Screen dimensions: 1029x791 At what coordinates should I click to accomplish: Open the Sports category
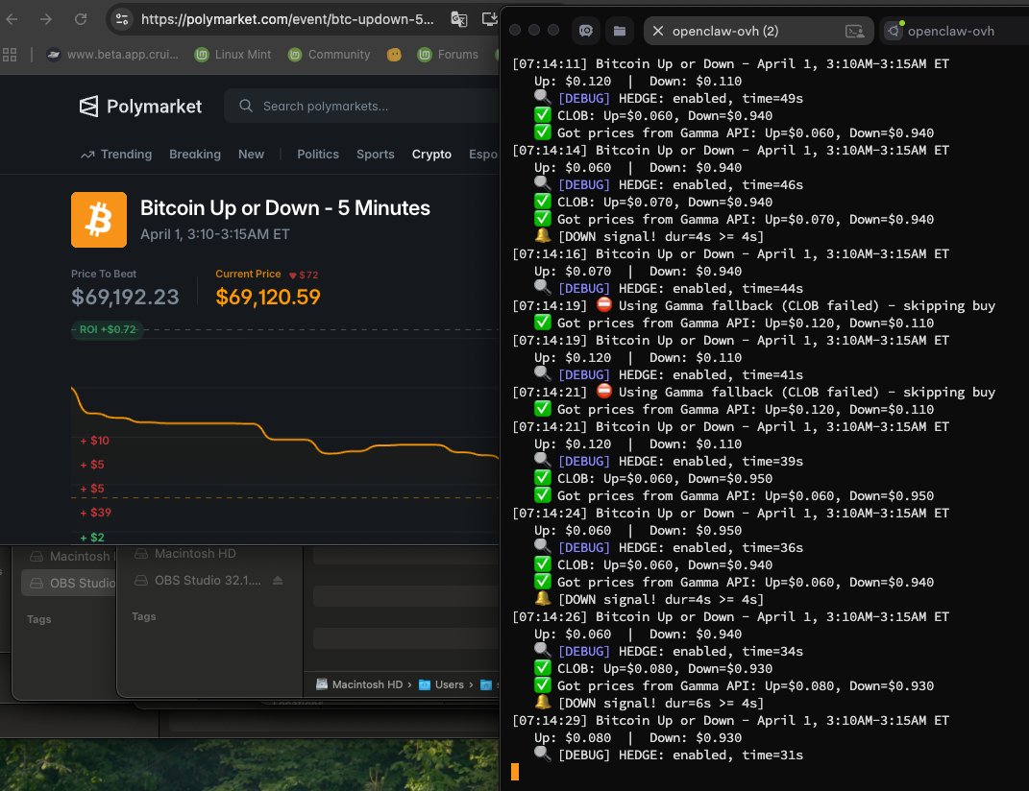(376, 155)
